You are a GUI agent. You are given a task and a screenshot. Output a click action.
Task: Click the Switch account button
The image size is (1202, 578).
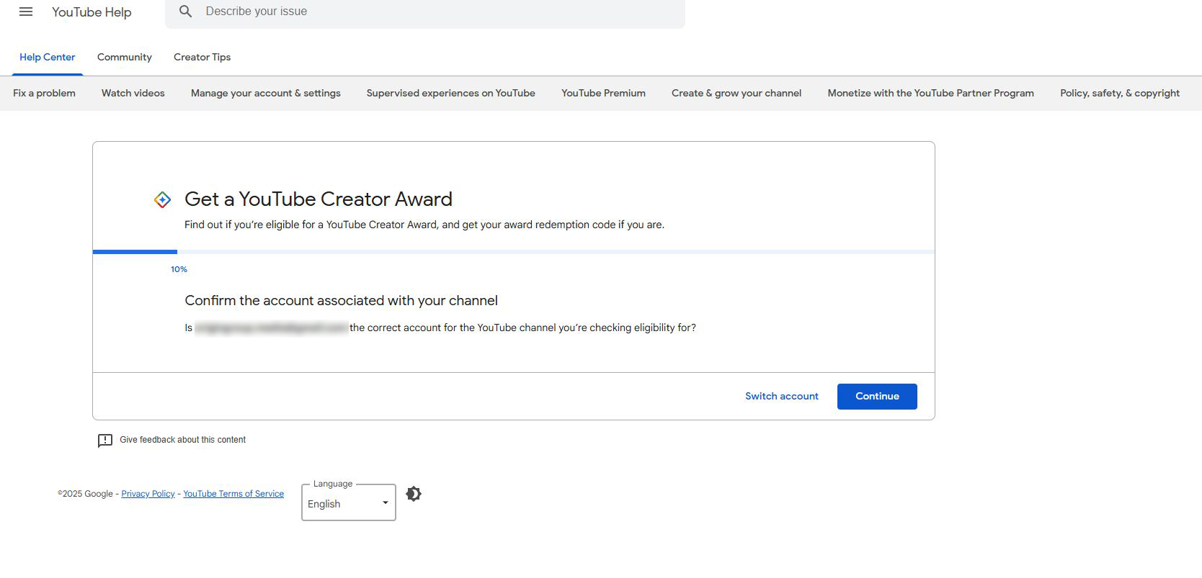[x=782, y=397]
